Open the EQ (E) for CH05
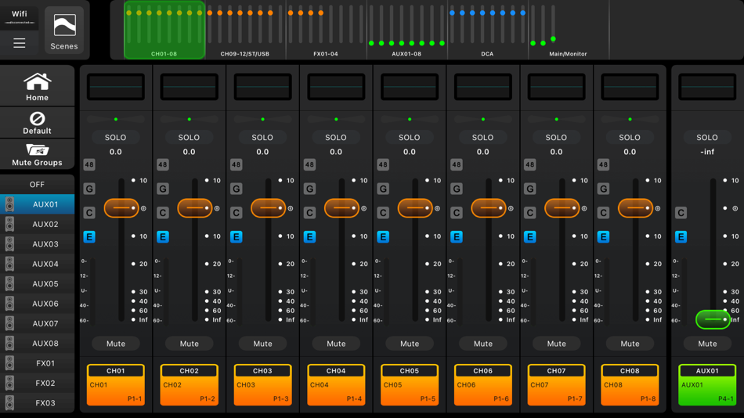744x418 pixels. point(383,236)
